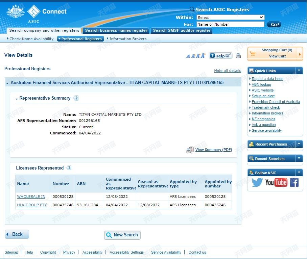Open the Help button
The height and width of the screenshot is (259, 307).
coord(220,56)
